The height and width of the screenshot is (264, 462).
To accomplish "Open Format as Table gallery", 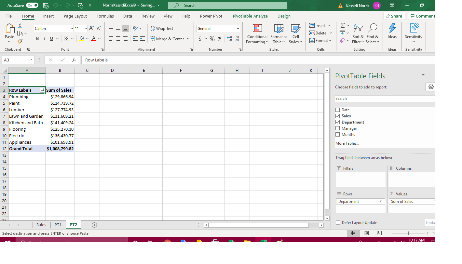I will 279,34.
